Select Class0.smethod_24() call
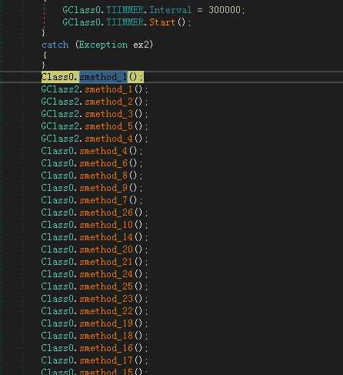Image resolution: width=343 pixels, height=375 pixels. [95, 274]
